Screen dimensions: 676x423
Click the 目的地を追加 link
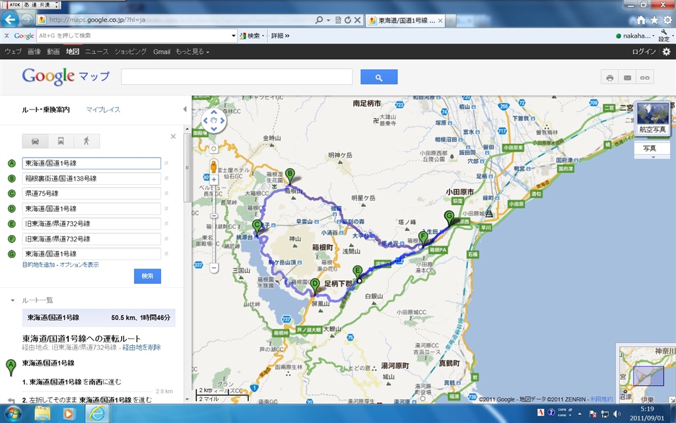coord(39,265)
